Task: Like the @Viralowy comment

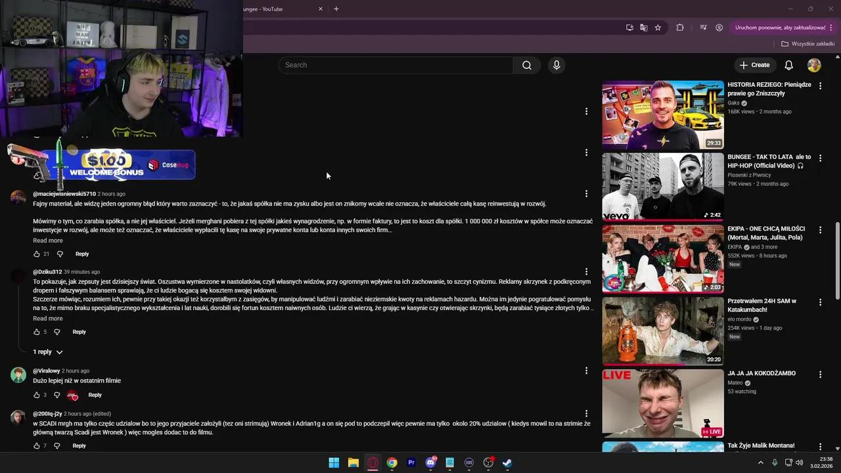Action: point(37,395)
